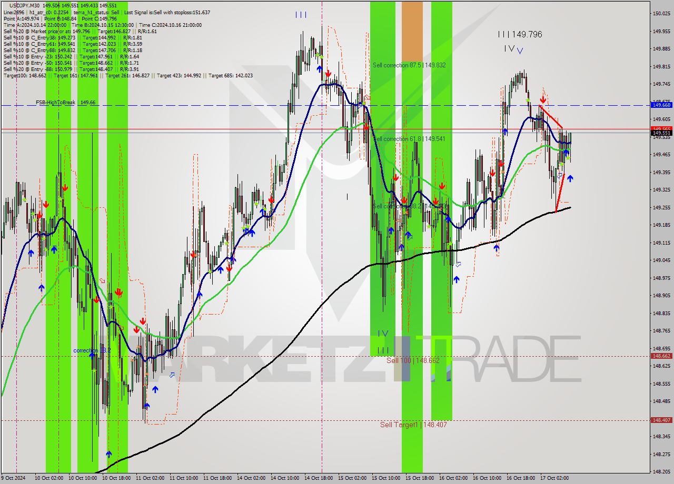Click the 'Sell %10 @ C_Entry88: 149.832' line

click(73, 51)
